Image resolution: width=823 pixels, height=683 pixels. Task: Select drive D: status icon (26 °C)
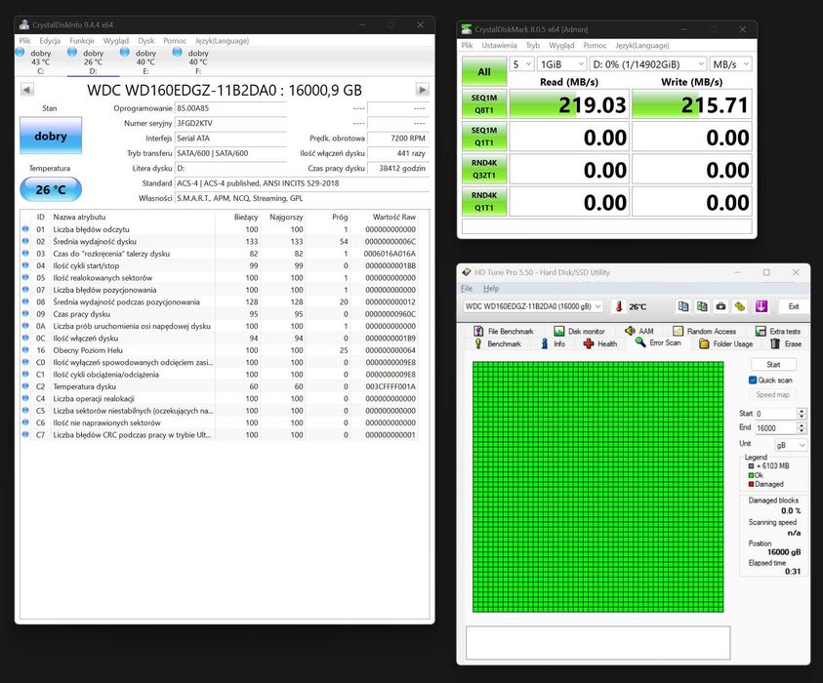click(x=72, y=52)
